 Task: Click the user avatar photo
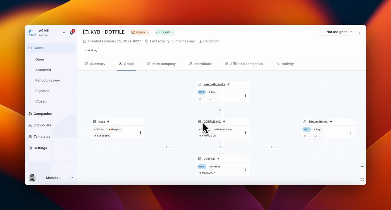(x=32, y=178)
